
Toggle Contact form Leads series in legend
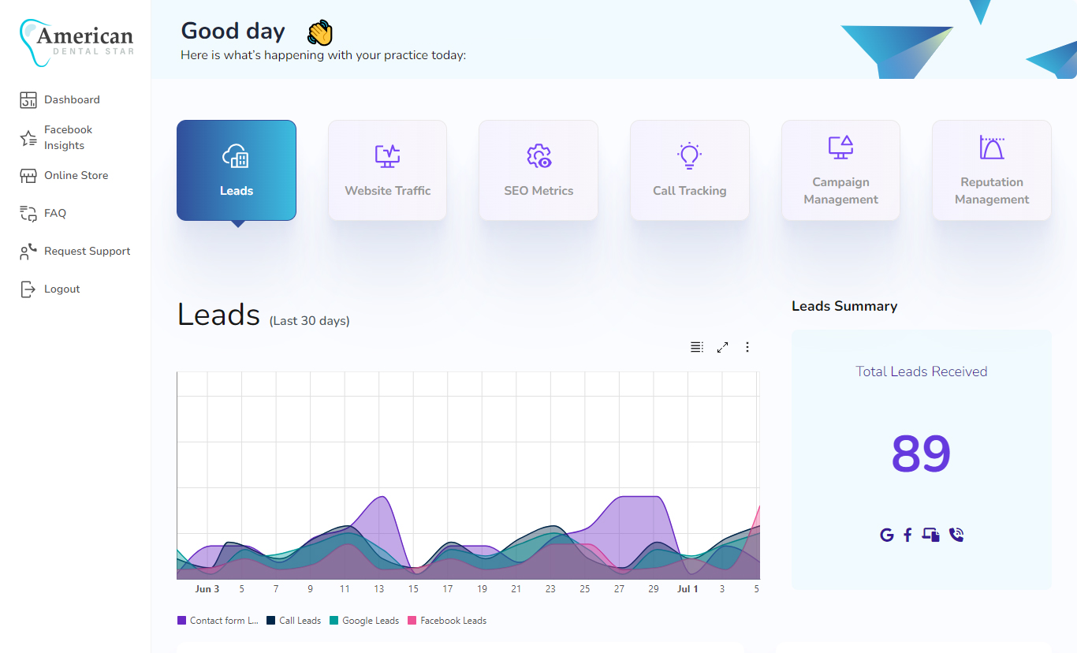click(218, 621)
